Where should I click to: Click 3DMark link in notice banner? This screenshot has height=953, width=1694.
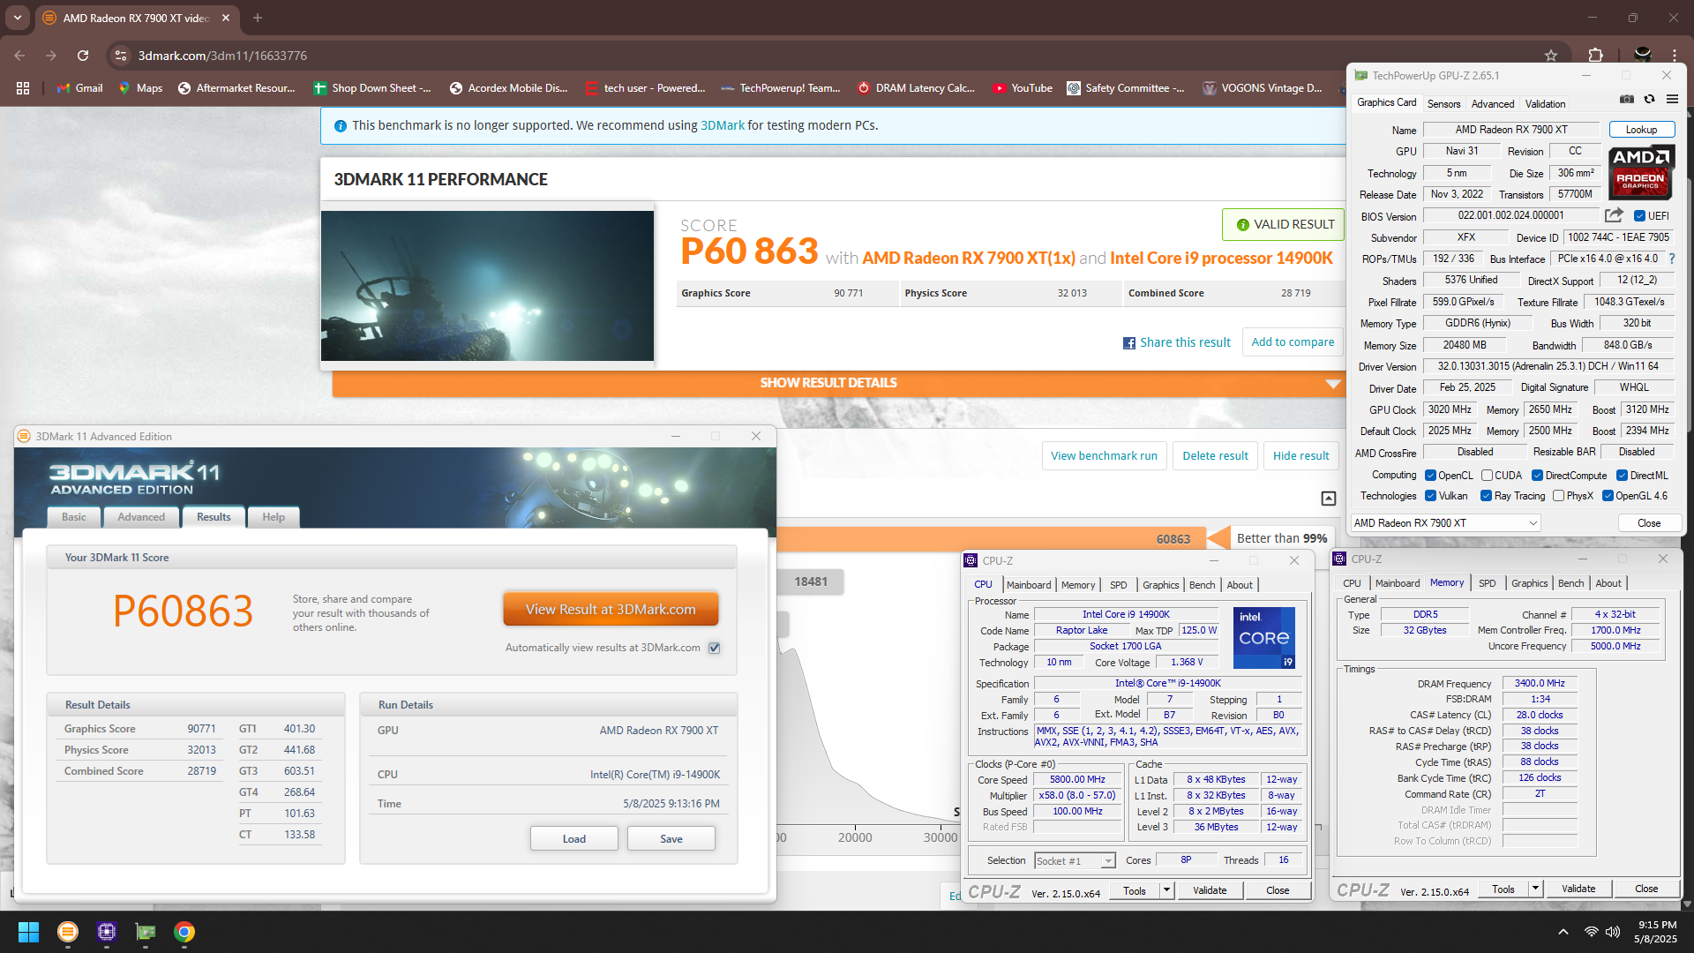click(x=723, y=125)
